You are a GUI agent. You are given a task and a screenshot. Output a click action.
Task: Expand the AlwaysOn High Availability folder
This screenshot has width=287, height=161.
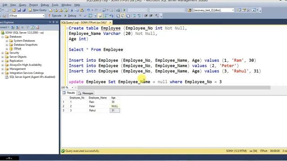pos(3,65)
